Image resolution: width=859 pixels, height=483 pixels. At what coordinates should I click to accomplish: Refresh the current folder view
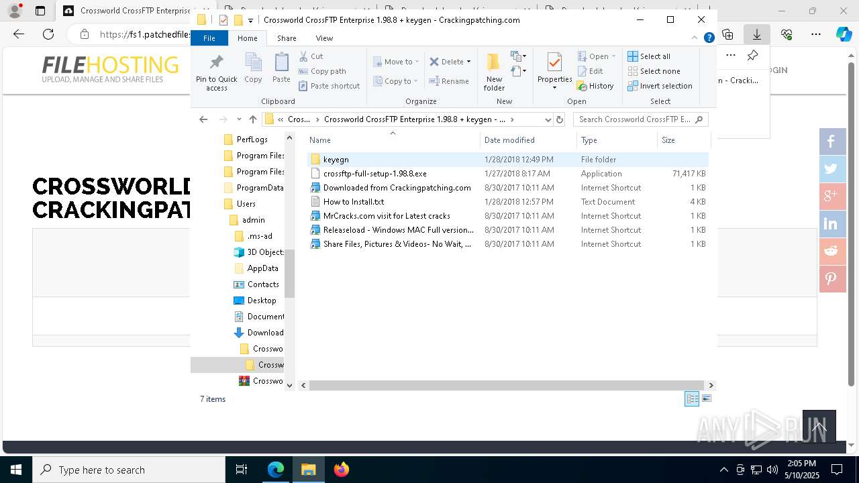point(560,119)
